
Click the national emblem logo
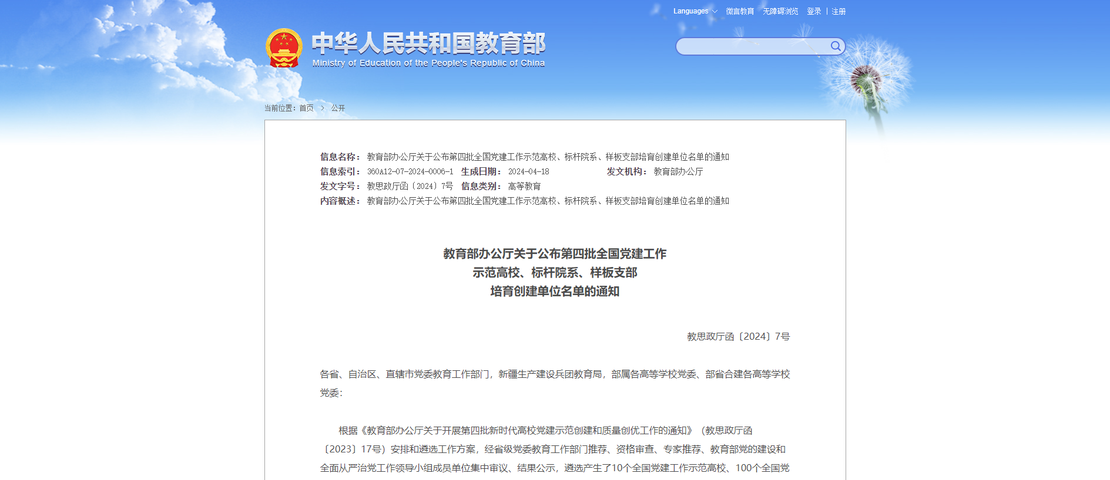pos(284,48)
